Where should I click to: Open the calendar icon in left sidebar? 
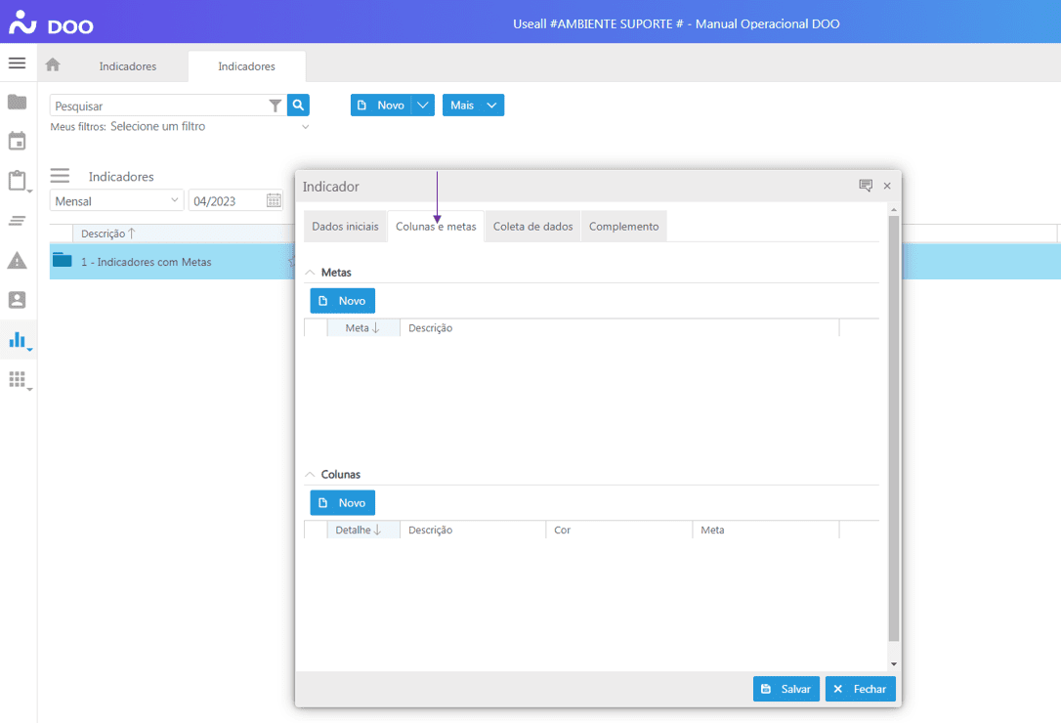[x=17, y=142]
